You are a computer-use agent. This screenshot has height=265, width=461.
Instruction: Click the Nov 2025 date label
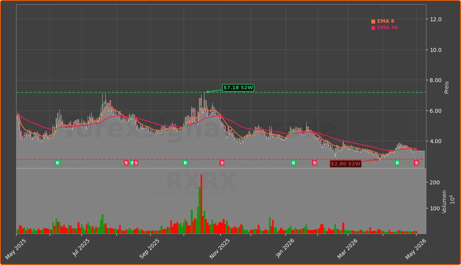pos(219,248)
